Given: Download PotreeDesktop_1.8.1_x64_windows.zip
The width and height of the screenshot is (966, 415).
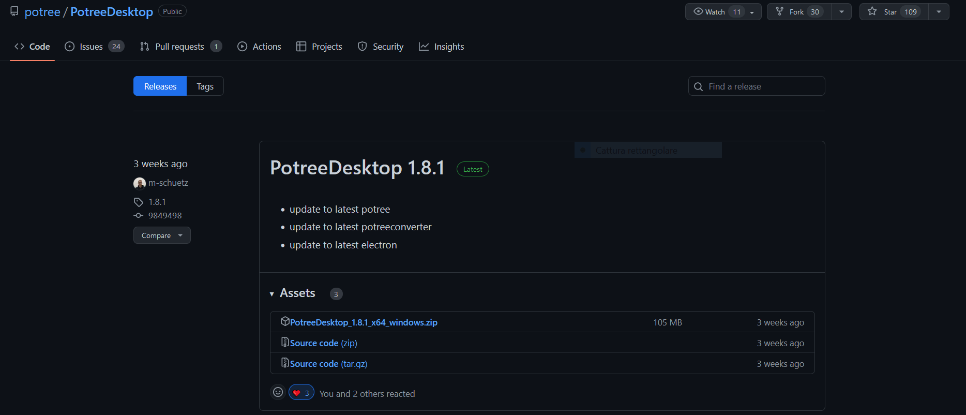Looking at the screenshot, I should [x=364, y=322].
